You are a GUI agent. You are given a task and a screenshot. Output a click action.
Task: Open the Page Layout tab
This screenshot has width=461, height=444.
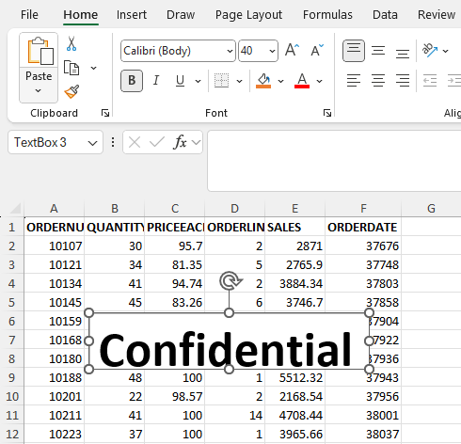coord(248,15)
